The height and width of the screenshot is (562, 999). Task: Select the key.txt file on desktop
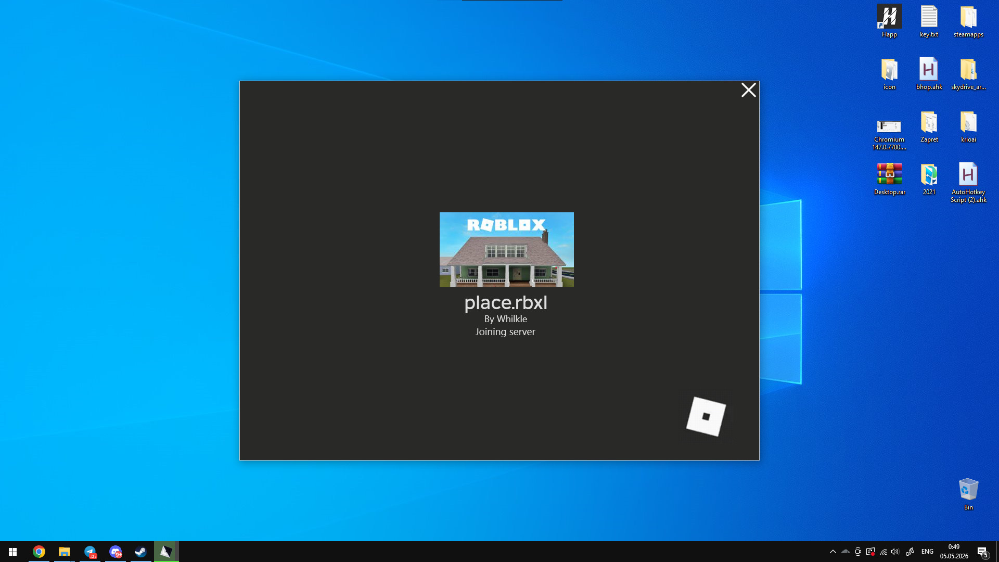point(929,21)
